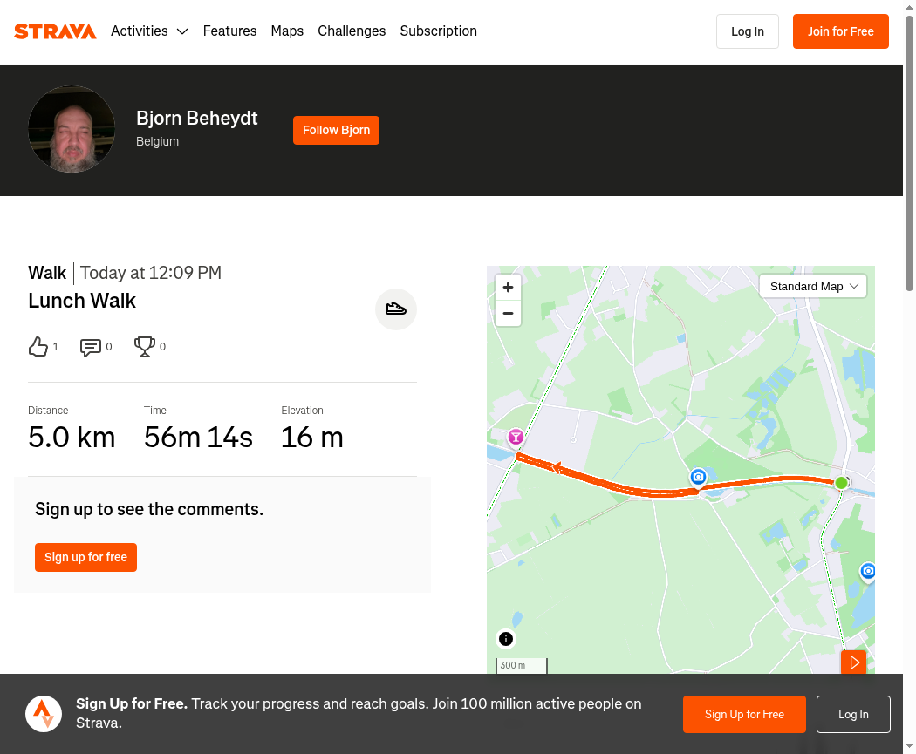This screenshot has width=916, height=754.
Task: Click the green route start marker
Action: (841, 483)
